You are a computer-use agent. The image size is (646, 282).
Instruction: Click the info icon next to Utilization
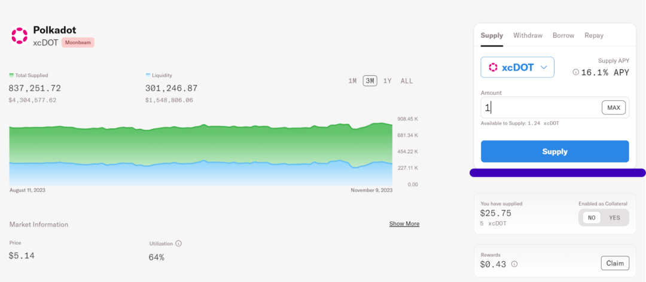click(x=178, y=243)
